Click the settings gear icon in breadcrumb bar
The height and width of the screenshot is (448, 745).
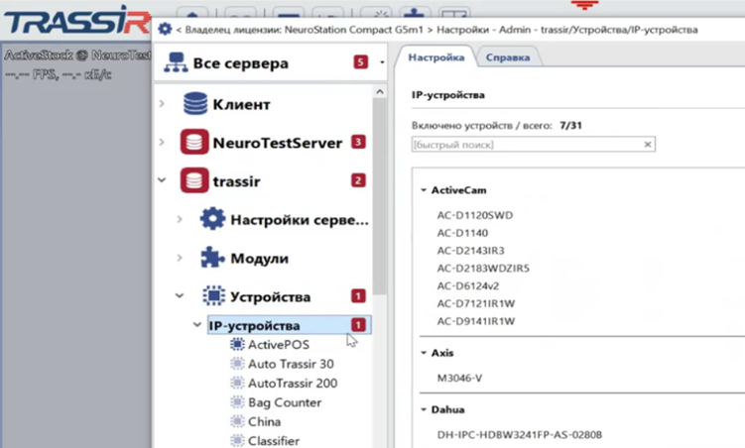(165, 29)
